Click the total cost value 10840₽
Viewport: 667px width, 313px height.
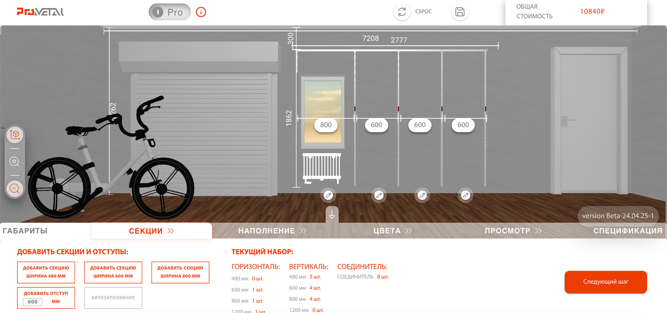[592, 11]
